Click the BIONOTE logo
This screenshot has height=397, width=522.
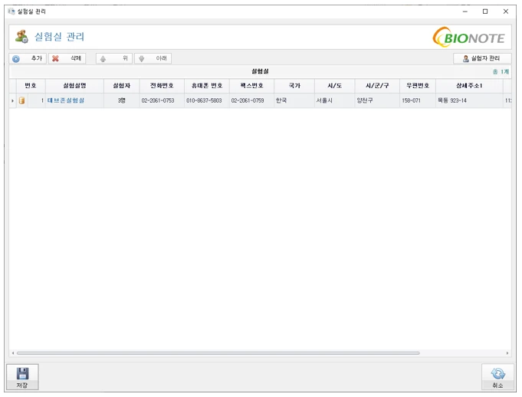[469, 37]
